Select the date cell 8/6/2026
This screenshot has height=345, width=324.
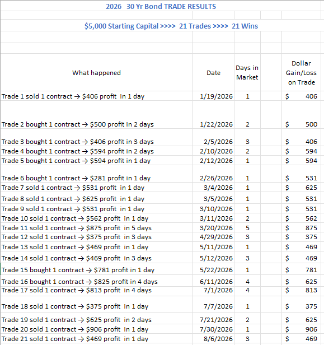coord(213,339)
